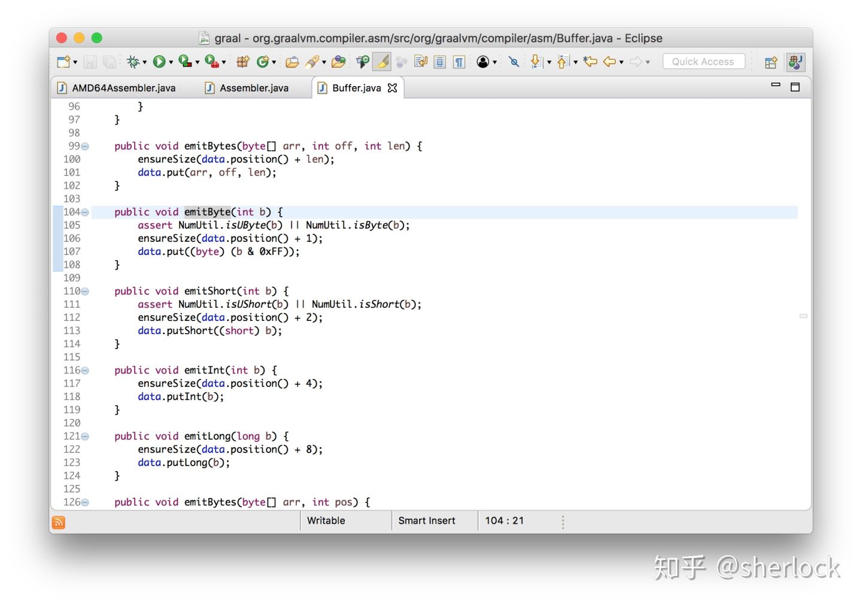Screen dimensions: 862x604
Task: Click the overview ruler marker at right
Action: click(x=803, y=316)
